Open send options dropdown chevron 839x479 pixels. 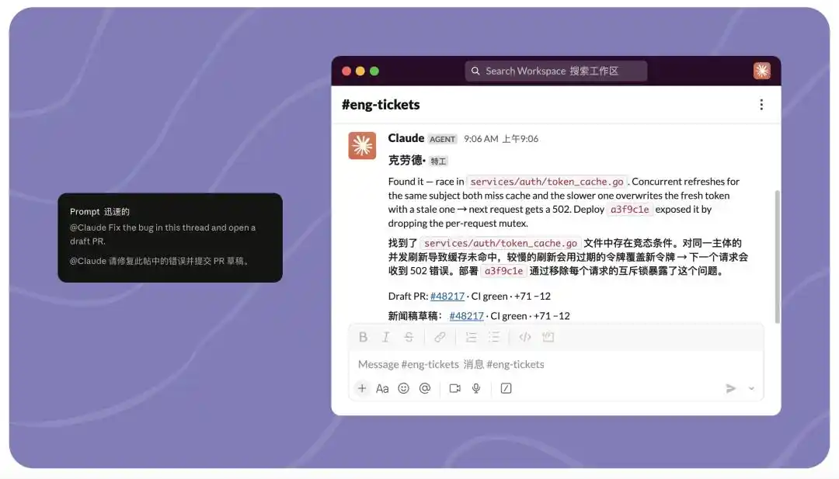[x=751, y=389]
